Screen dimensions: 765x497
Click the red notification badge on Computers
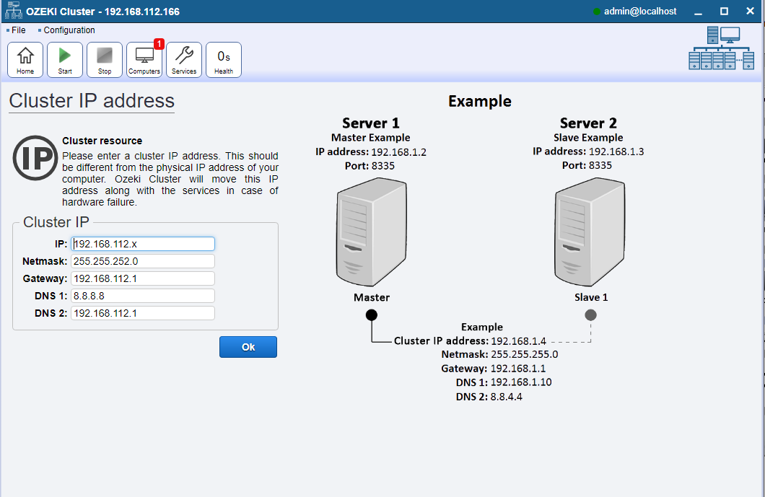coord(159,44)
